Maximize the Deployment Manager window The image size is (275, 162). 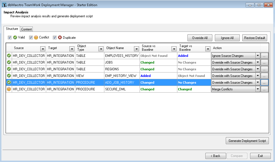259,5
